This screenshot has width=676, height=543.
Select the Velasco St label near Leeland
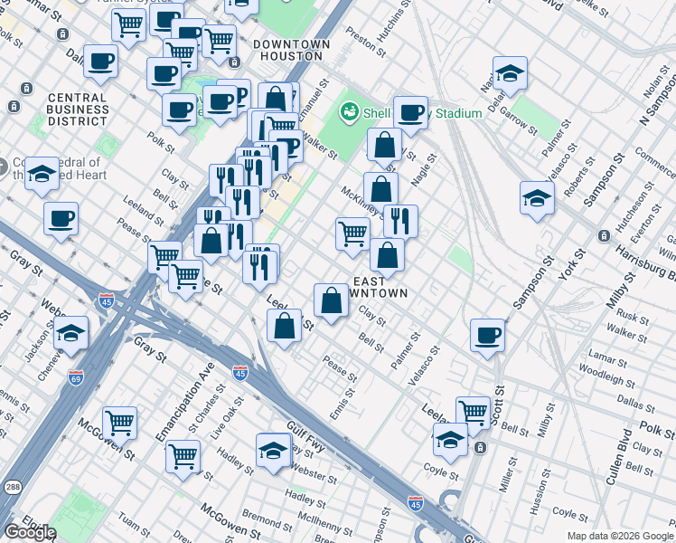point(424,366)
